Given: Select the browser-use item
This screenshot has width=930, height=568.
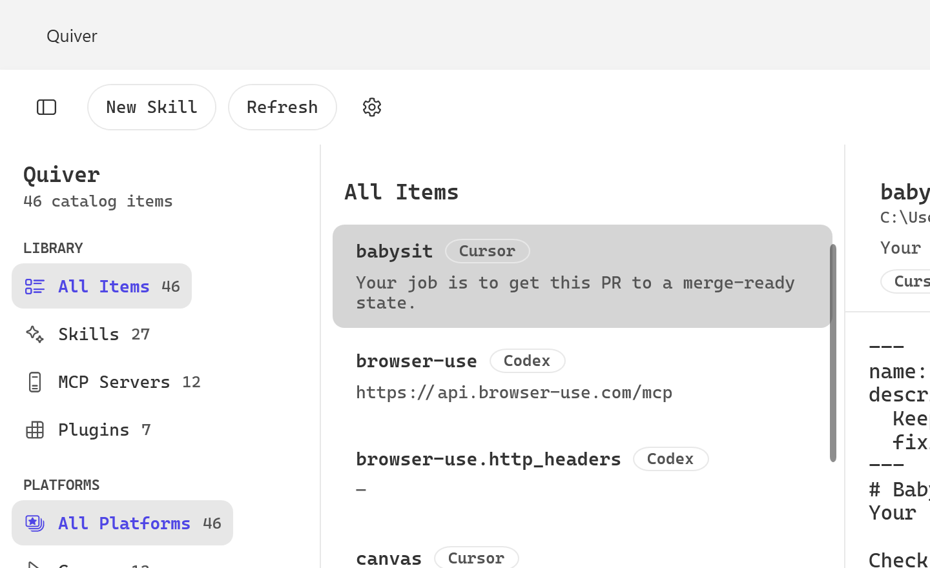Looking at the screenshot, I should tap(582, 377).
